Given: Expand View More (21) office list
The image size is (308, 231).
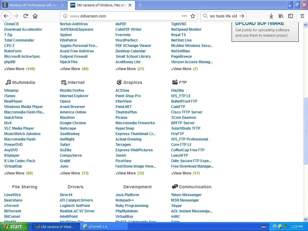Looking at the screenshot, I should click(x=130, y=69).
